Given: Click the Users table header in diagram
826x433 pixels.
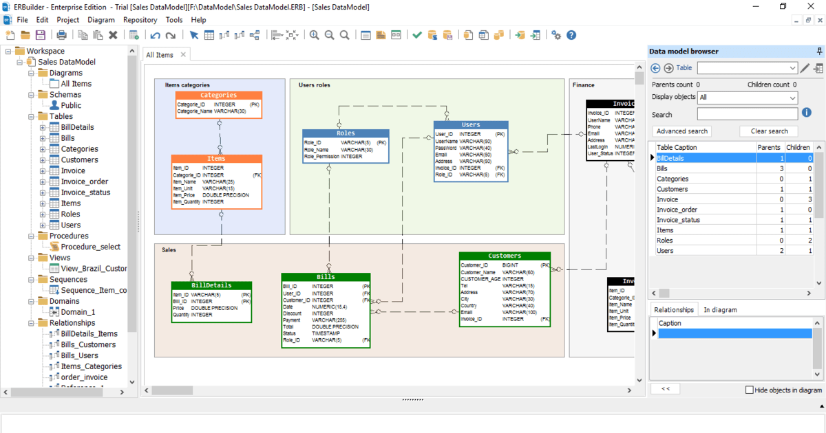Looking at the screenshot, I should (x=471, y=125).
